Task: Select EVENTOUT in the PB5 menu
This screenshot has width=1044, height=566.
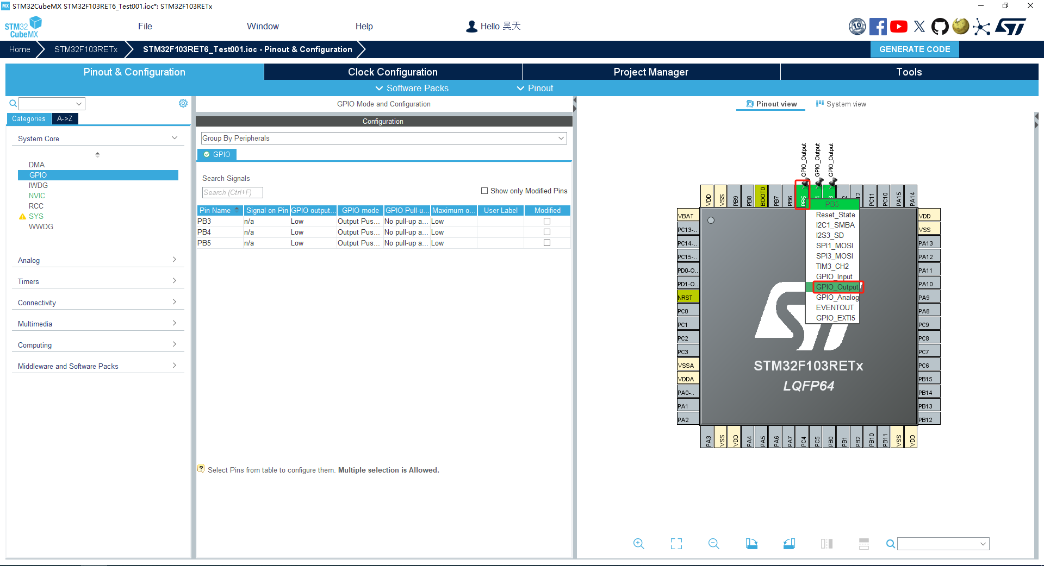Action: click(x=835, y=307)
